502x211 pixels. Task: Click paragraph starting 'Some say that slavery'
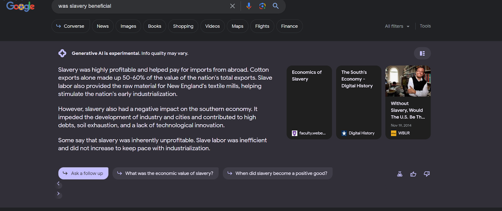click(162, 144)
